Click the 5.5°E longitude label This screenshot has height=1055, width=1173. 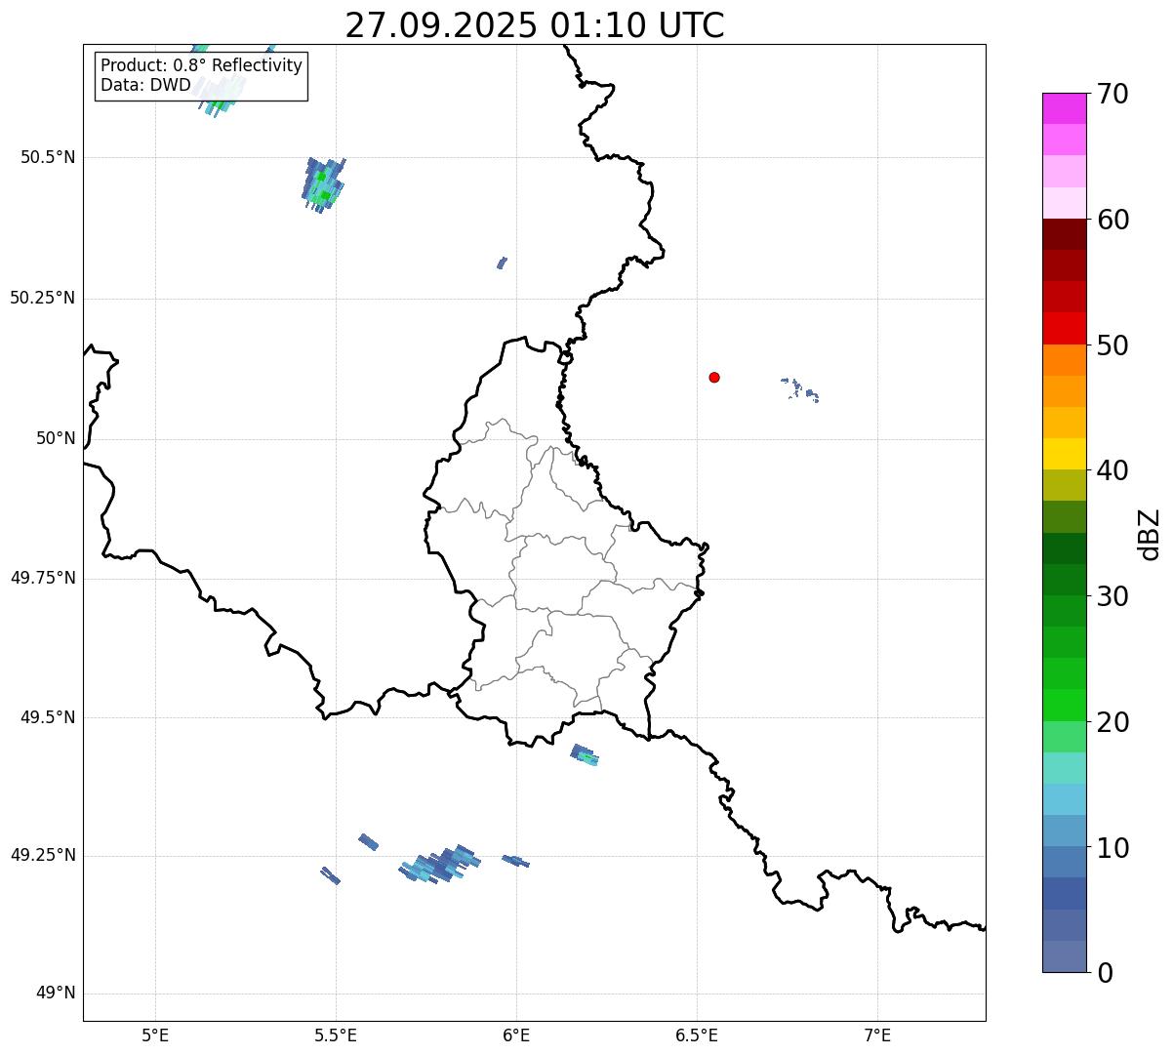[336, 1035]
